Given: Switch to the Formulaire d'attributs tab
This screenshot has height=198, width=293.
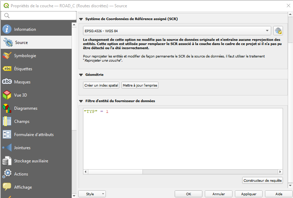Looking at the screenshot, I should tap(34, 135).
